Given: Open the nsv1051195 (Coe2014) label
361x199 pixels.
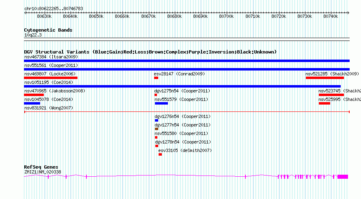Looking at the screenshot, I should 49,82.
